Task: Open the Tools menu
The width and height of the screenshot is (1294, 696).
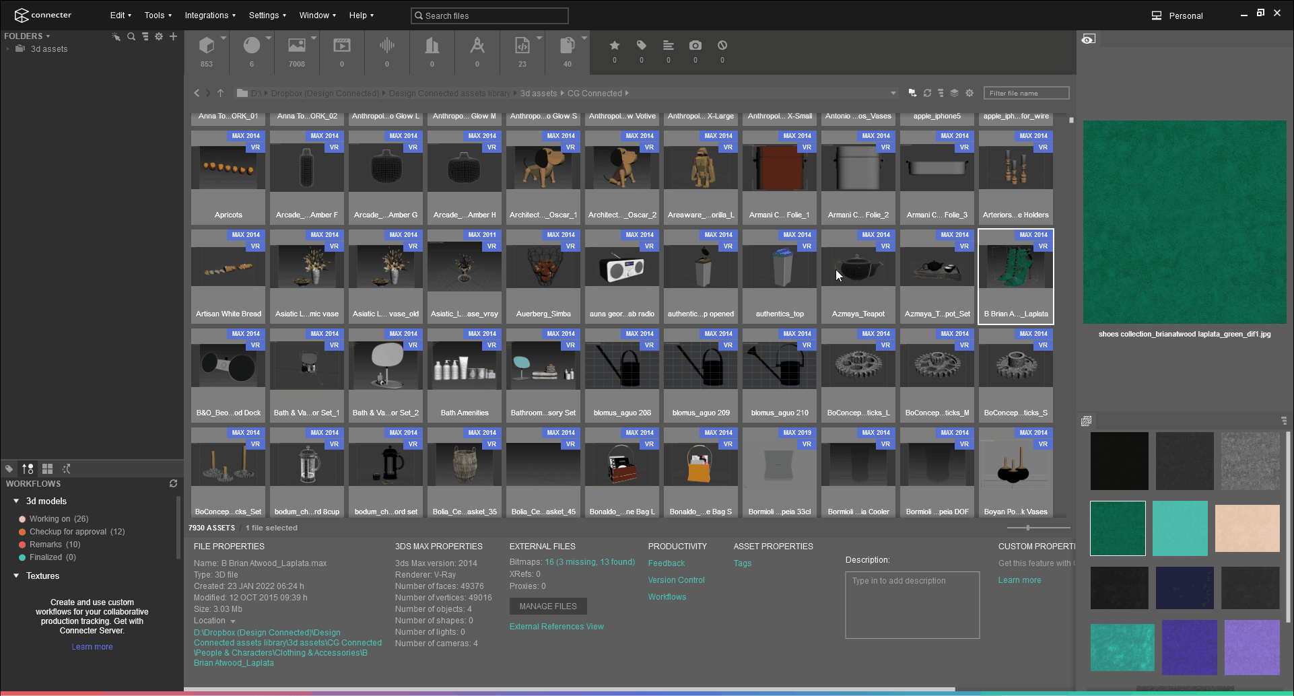Action: pyautogui.click(x=158, y=15)
